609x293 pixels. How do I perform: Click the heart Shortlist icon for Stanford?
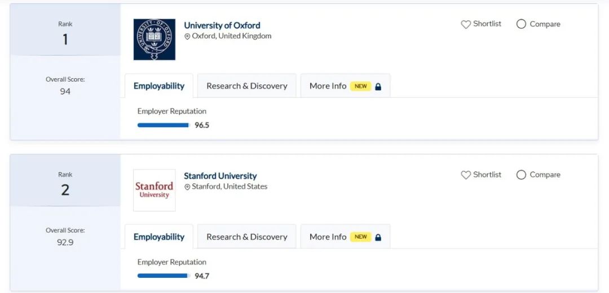point(466,175)
